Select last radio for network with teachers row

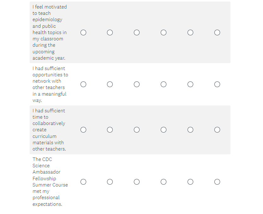(x=217, y=84)
